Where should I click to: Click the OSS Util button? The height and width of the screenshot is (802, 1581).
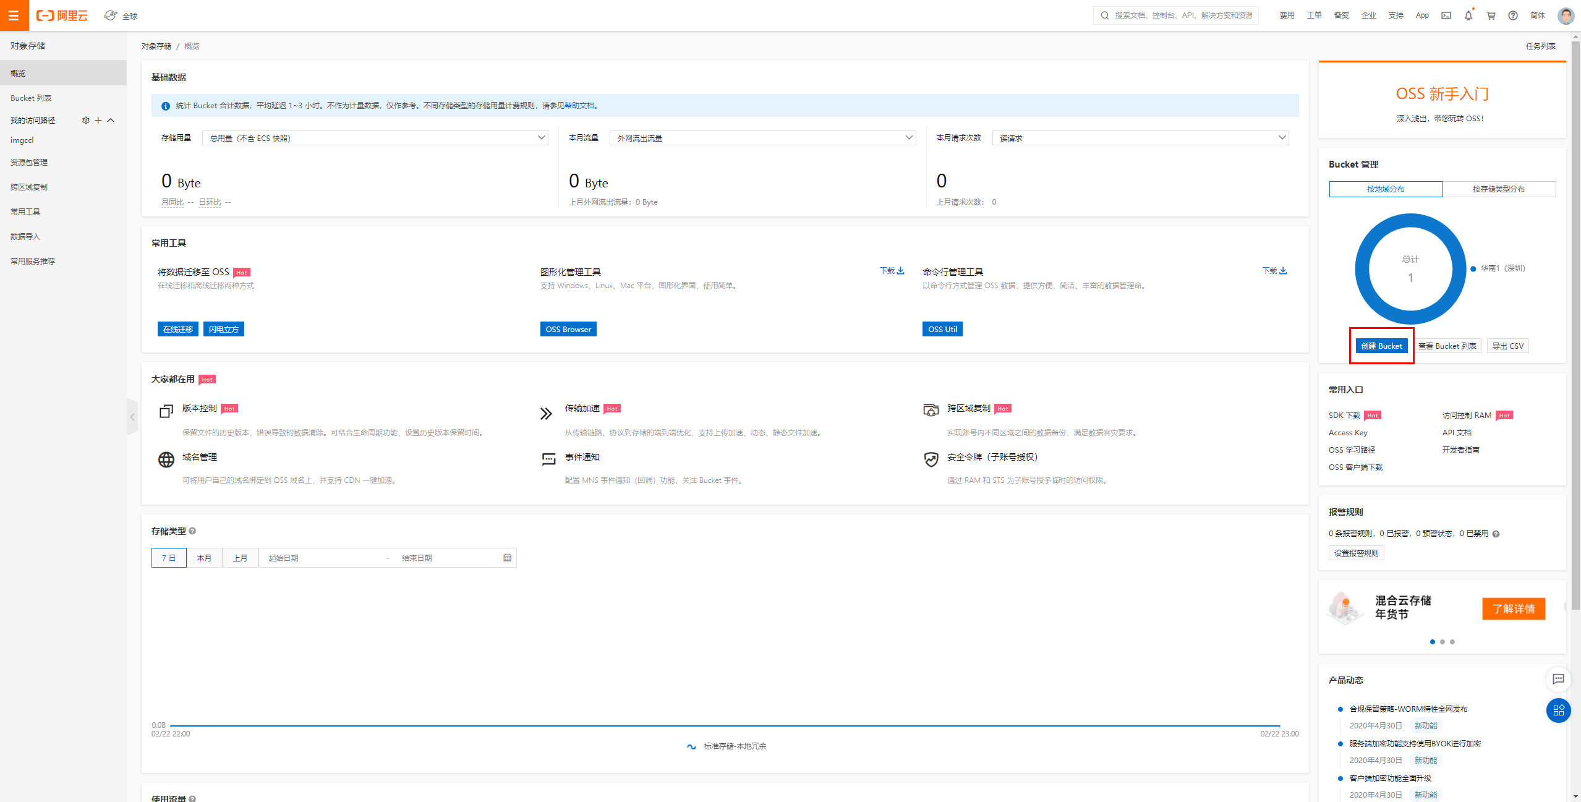942,329
